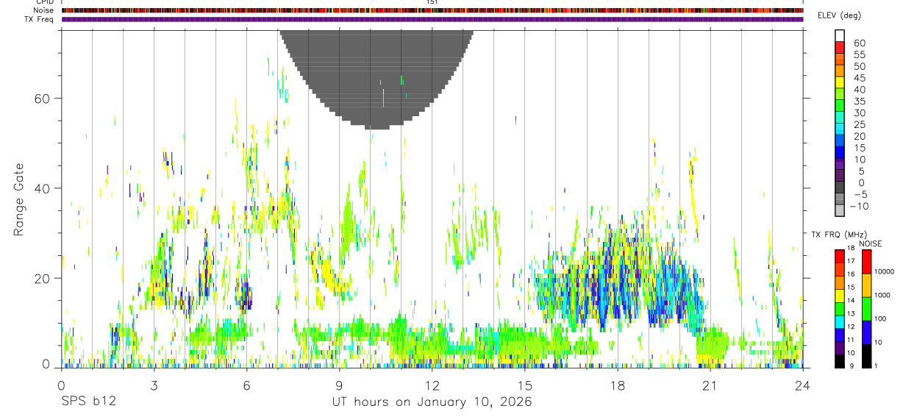Pick ELEV bar swatch between 55 and 60
The height and width of the screenshot is (417, 903).
[840, 49]
